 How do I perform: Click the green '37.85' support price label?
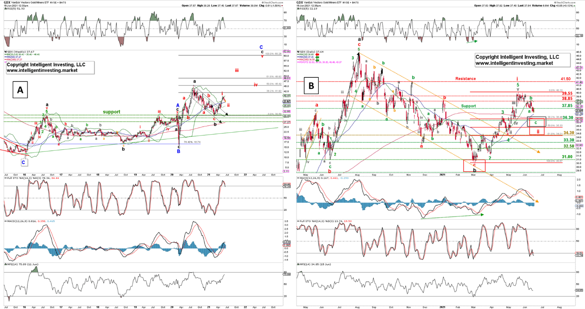567,106
